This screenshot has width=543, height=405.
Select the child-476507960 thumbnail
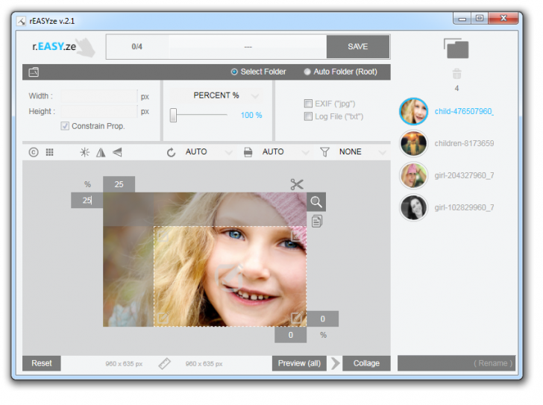[413, 111]
